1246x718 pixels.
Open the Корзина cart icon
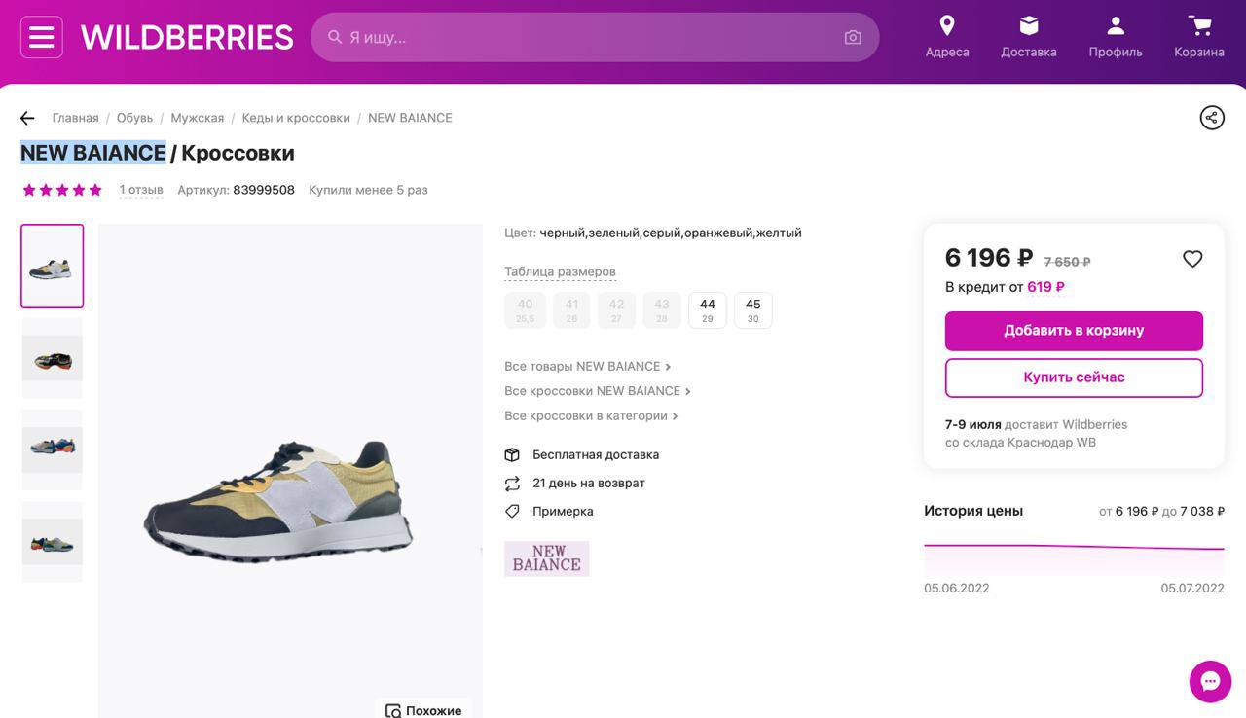tap(1199, 26)
